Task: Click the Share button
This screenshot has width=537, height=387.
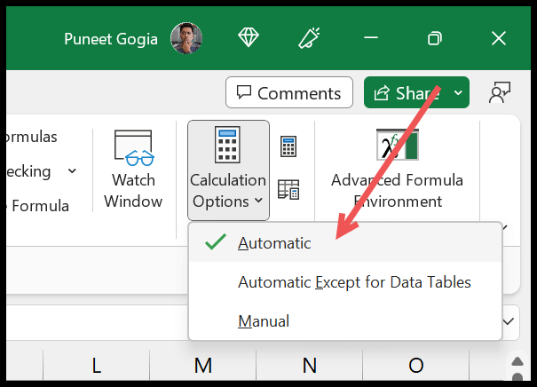Action: click(x=406, y=93)
